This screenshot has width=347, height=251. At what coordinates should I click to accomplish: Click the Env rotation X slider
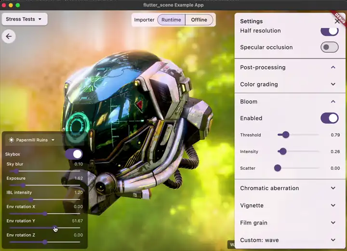click(x=45, y=213)
